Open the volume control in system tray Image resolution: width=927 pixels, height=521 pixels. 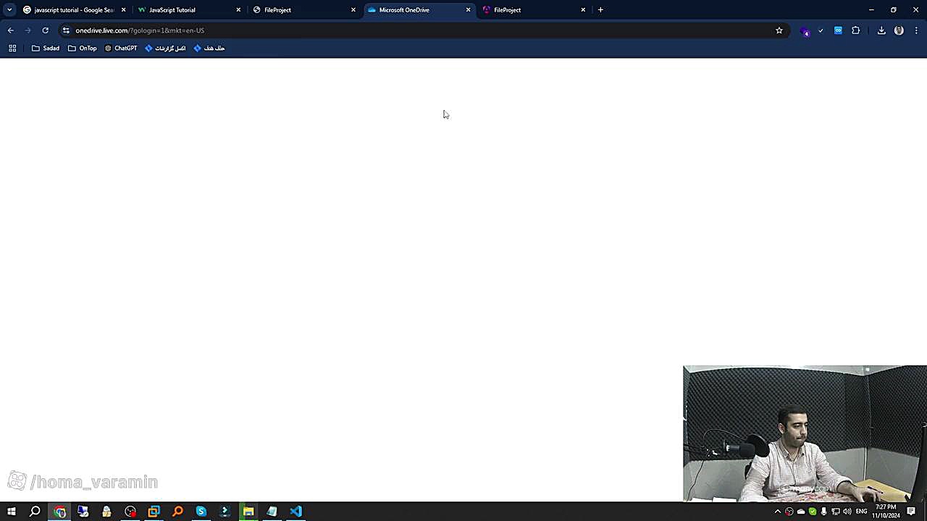point(847,512)
